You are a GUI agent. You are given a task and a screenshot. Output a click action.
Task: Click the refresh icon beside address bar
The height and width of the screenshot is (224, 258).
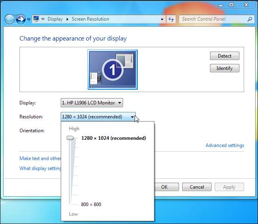[171, 19]
